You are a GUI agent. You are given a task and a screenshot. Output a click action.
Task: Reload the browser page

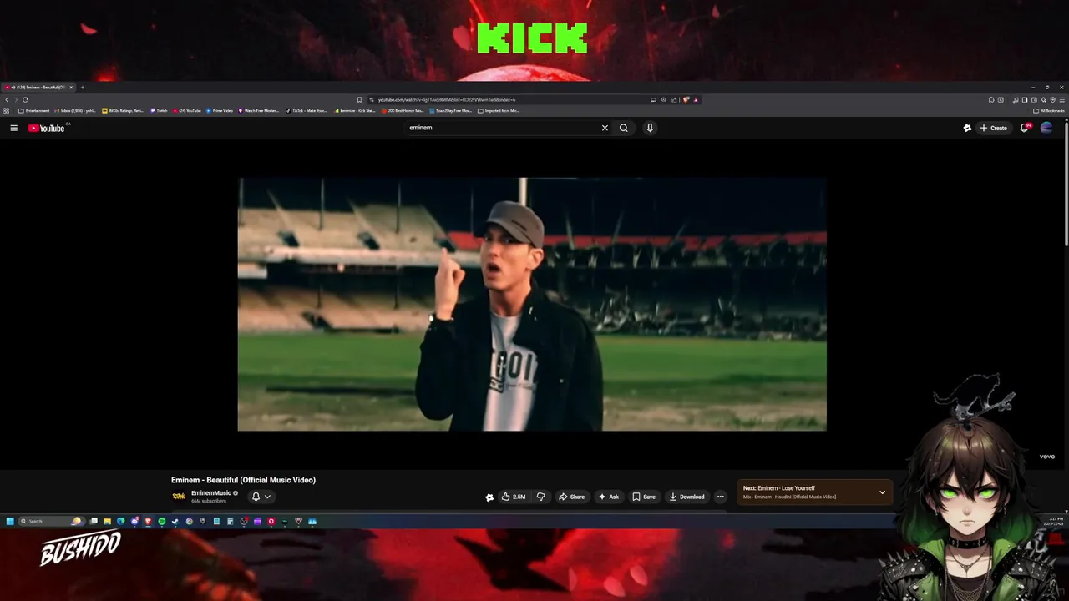25,100
